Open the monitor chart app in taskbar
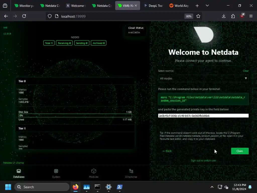Image resolution: width=257 pixels, height=193 pixels. [87, 187]
